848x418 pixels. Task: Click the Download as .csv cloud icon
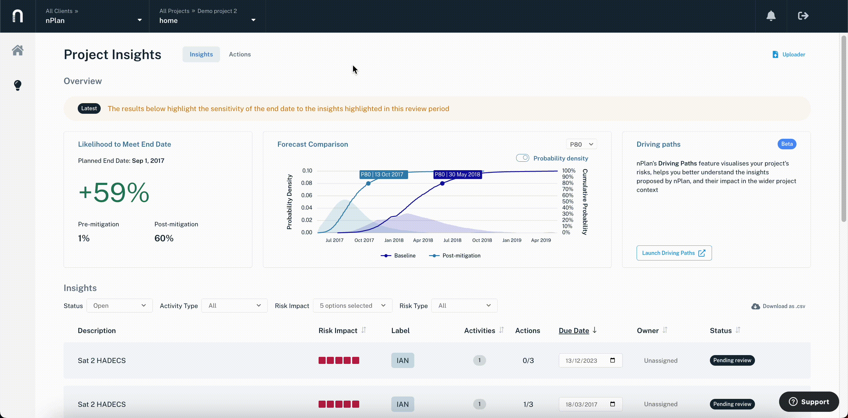coord(756,306)
